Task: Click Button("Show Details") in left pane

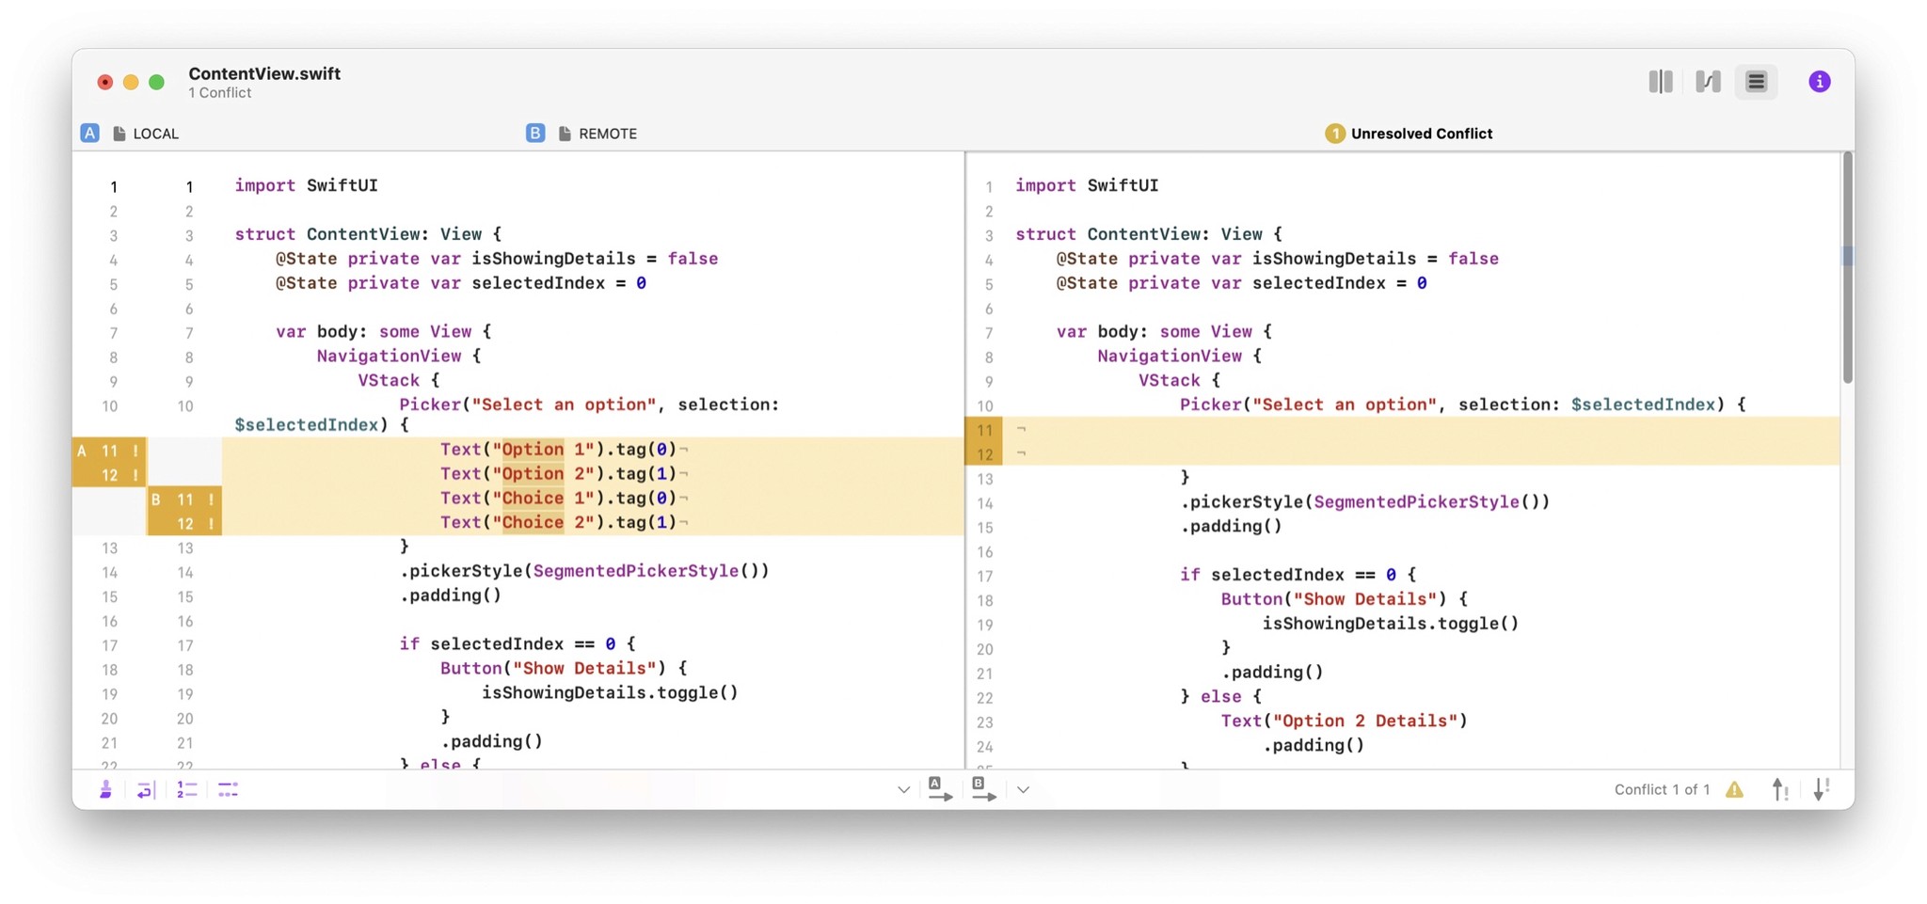Action: point(564,668)
